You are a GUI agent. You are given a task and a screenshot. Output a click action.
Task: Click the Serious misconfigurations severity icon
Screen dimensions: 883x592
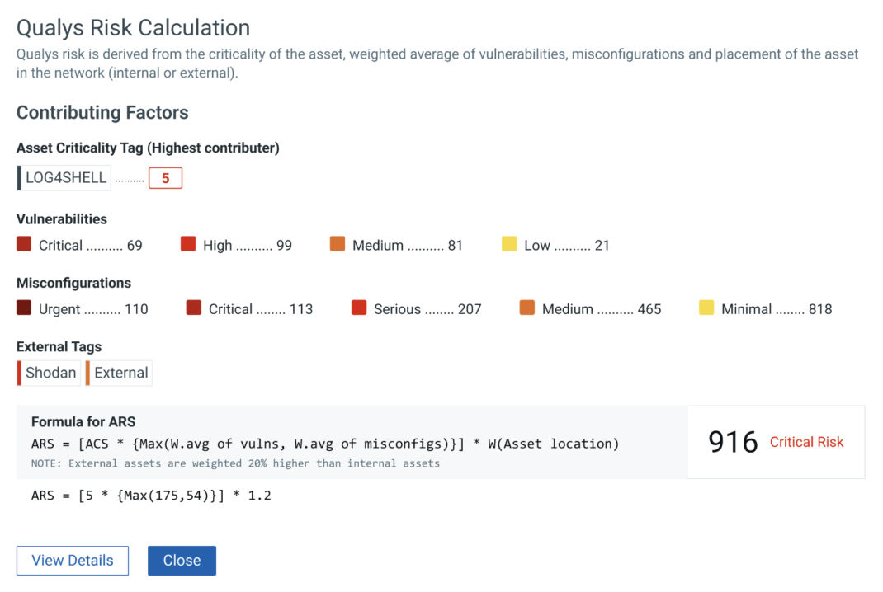pos(359,308)
